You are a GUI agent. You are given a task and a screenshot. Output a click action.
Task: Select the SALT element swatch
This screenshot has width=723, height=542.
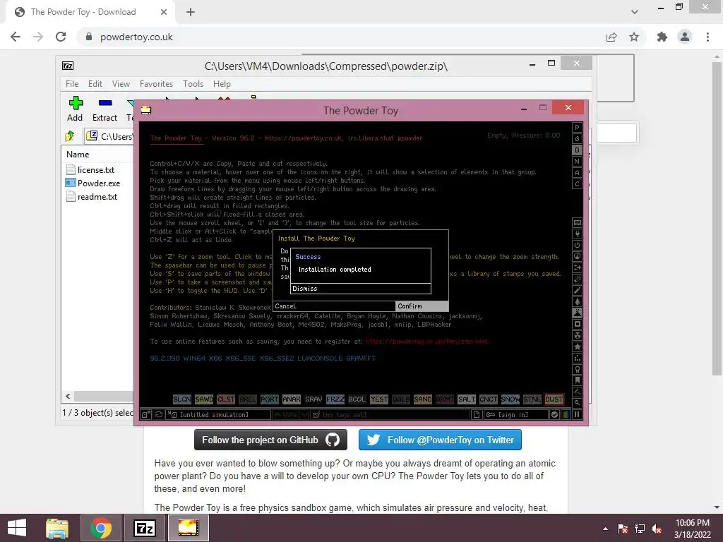point(466,399)
